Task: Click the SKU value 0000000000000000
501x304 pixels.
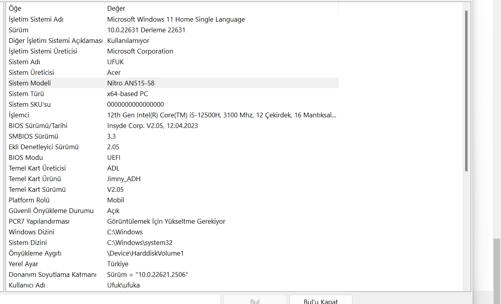Action: (135, 104)
